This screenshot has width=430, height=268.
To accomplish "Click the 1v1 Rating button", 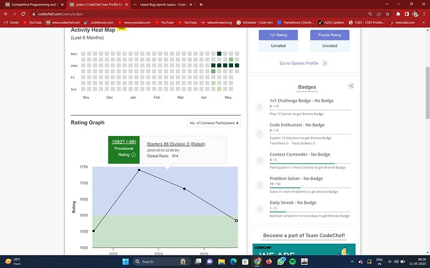I will coord(278,35).
